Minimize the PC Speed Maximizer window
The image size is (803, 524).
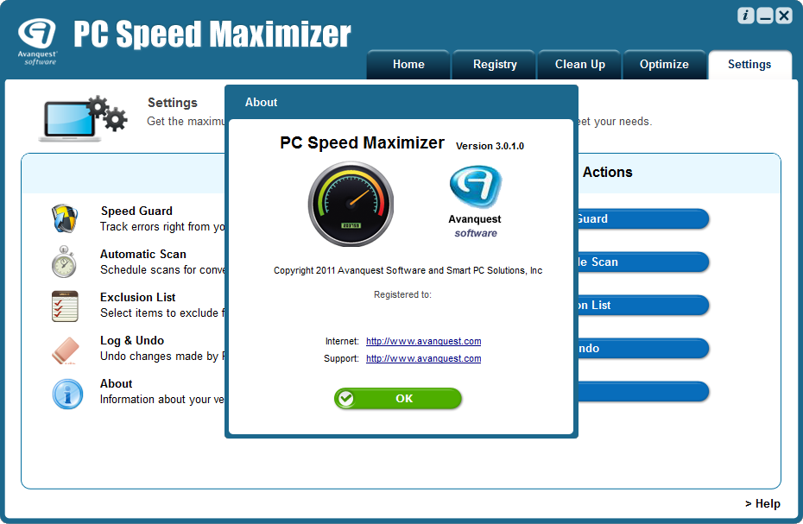tap(765, 16)
